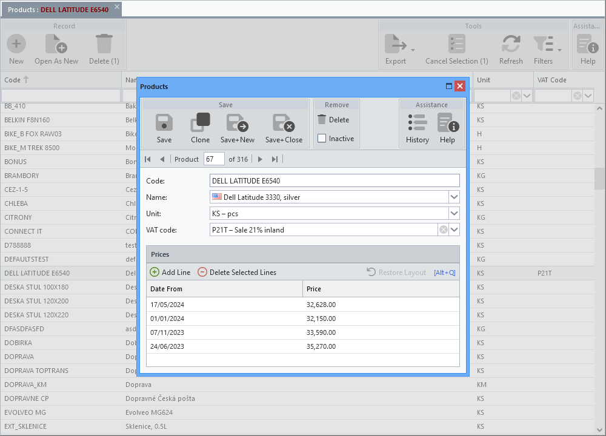606x436 pixels.
Task: Click New record icon in main window
Action: tap(16, 44)
